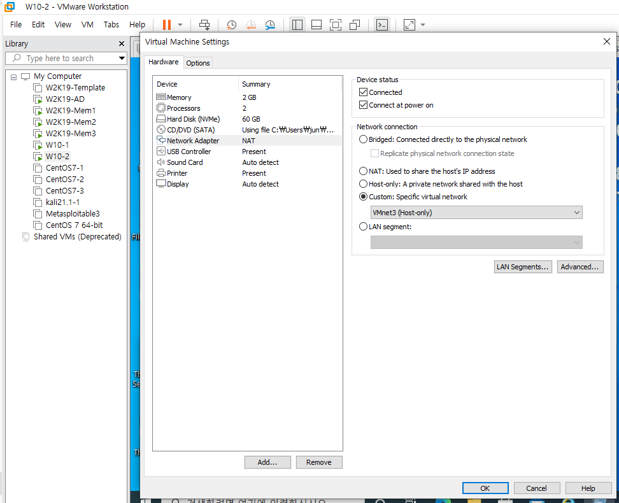
Task: Click the Remove hardware button
Action: pos(318,462)
